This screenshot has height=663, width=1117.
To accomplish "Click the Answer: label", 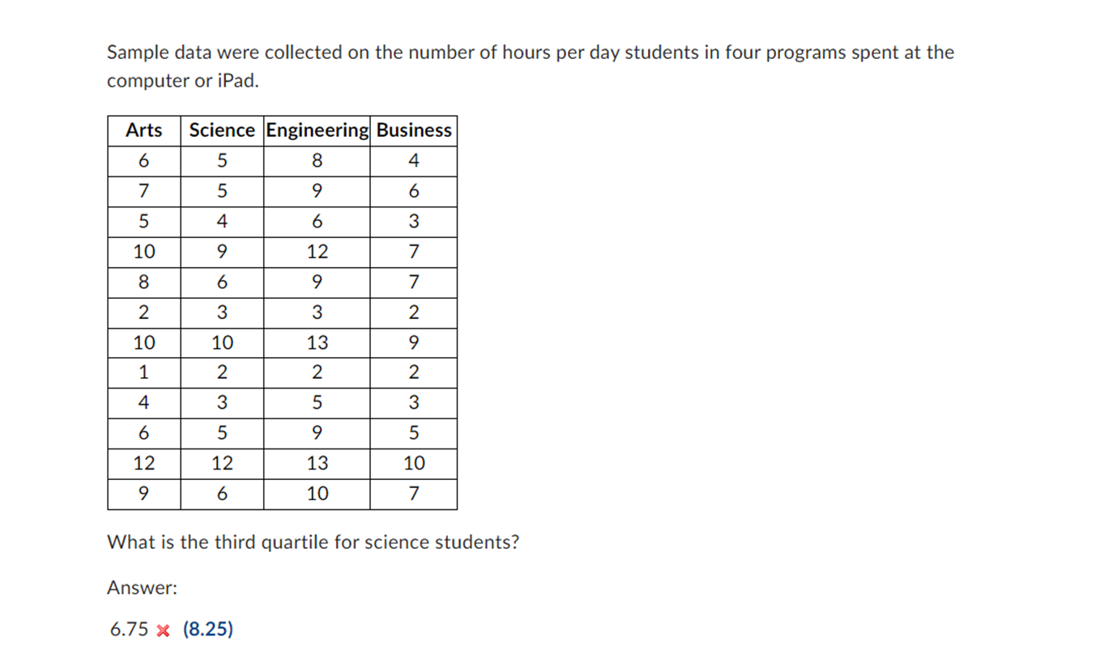I will 142,588.
